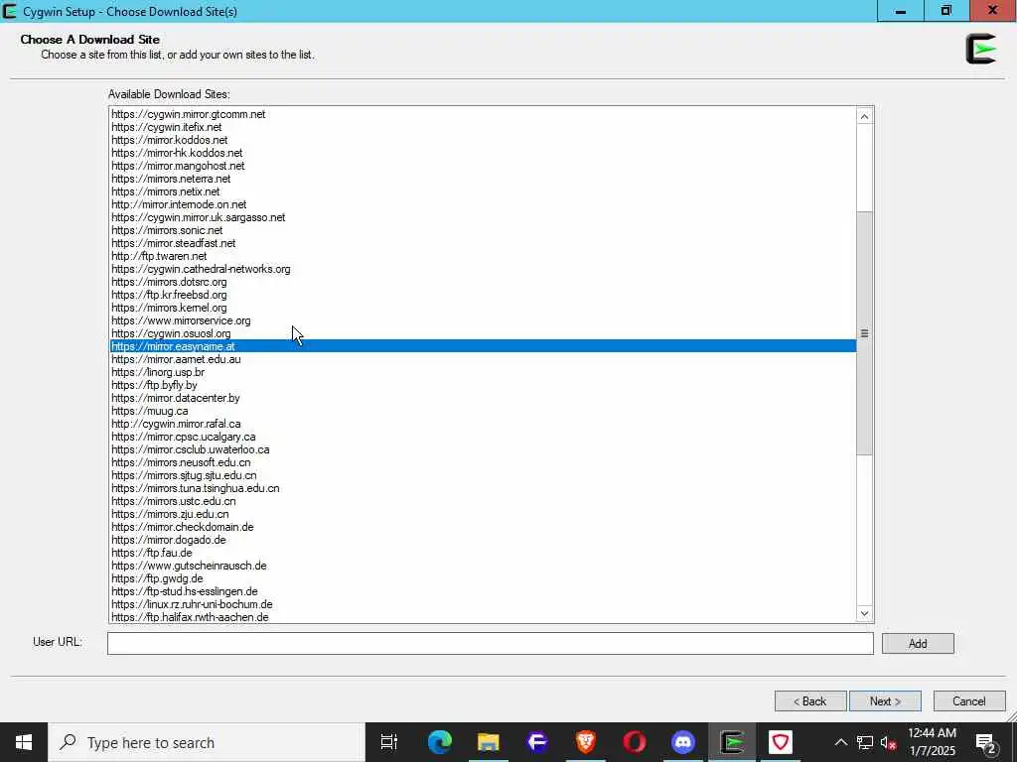The image size is (1017, 762).
Task: Open network status tray icon
Action: [865, 742]
